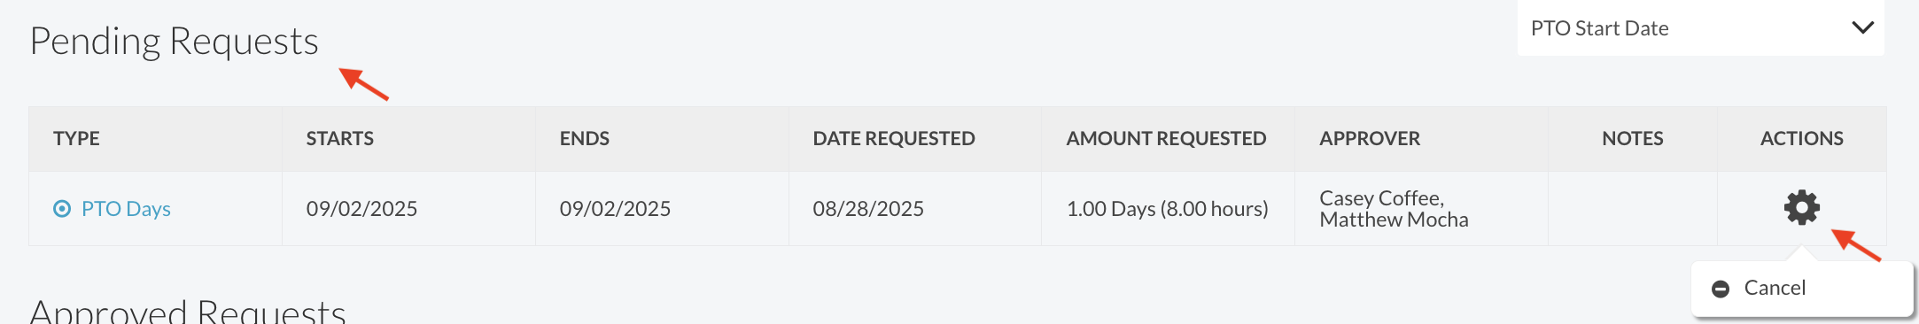Sort by the TYPE column header
The height and width of the screenshot is (324, 1919).
pyautogui.click(x=76, y=138)
